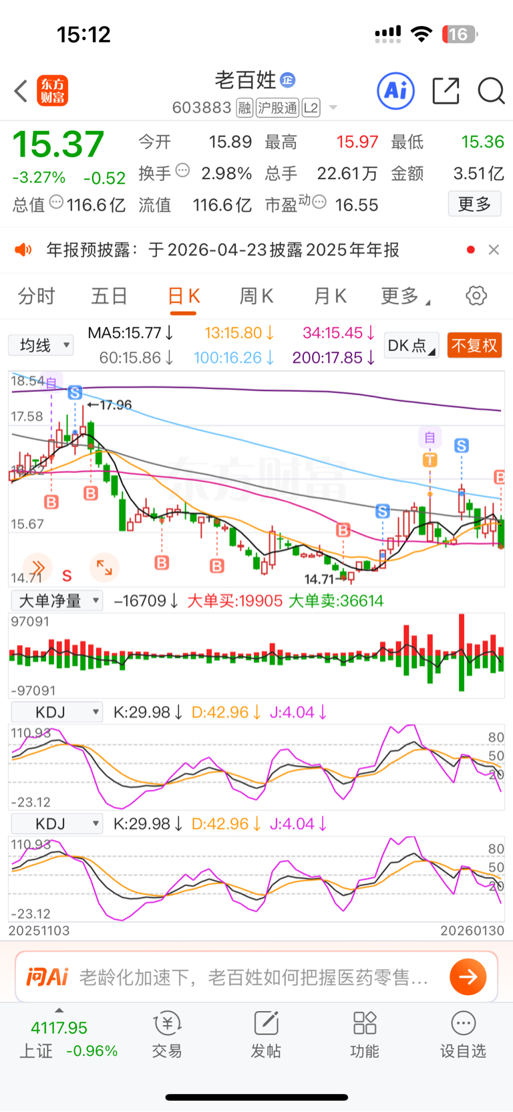Tap the announcement speaker icon
Image resolution: width=513 pixels, height=1112 pixels.
click(23, 250)
